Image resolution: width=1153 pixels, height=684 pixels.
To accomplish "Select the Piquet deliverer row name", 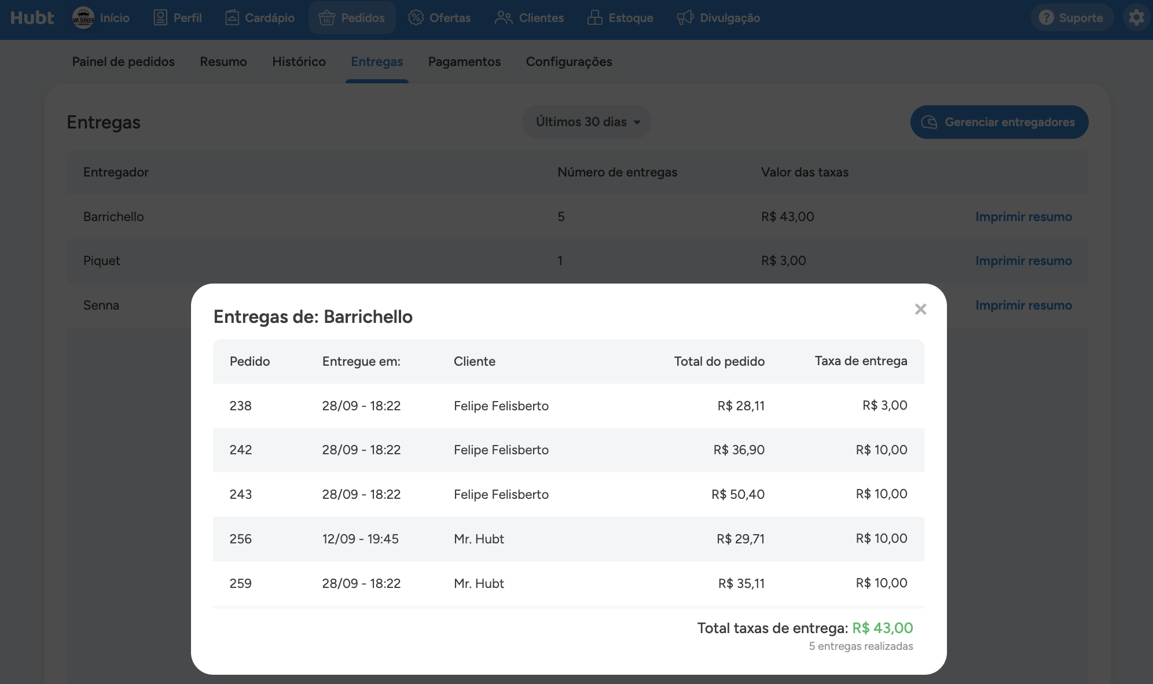I will tap(102, 260).
